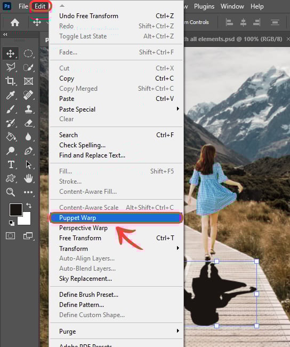The height and width of the screenshot is (347, 290).
Task: Select the Eyedropper tool
Action: click(x=10, y=95)
